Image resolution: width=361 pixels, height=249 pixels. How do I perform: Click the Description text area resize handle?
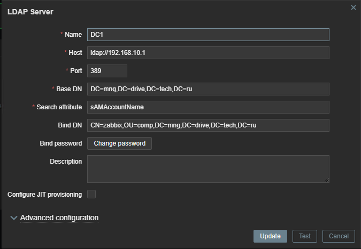[x=326, y=180]
